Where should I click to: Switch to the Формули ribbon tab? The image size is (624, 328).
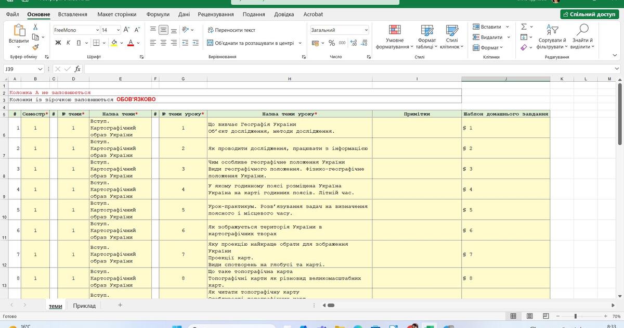click(x=158, y=14)
